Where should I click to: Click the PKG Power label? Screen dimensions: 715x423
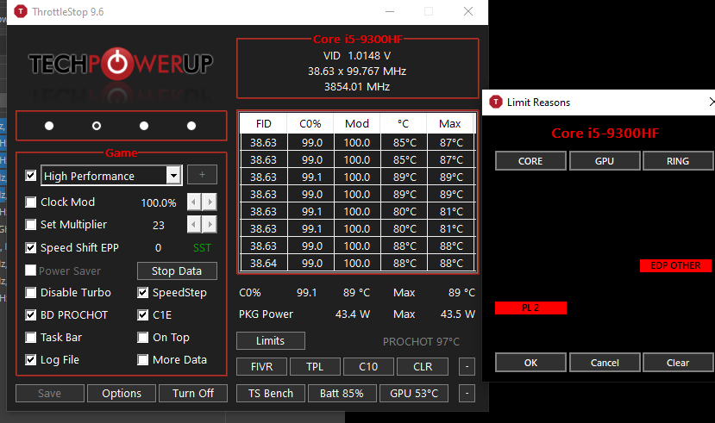(x=266, y=314)
